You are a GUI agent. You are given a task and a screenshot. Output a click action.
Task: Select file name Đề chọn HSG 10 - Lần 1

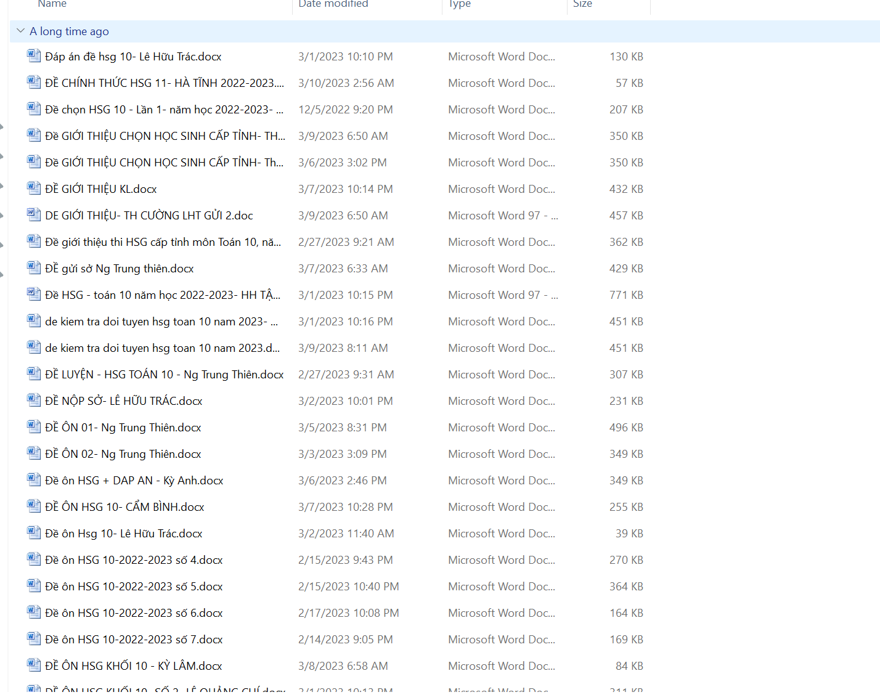point(165,110)
